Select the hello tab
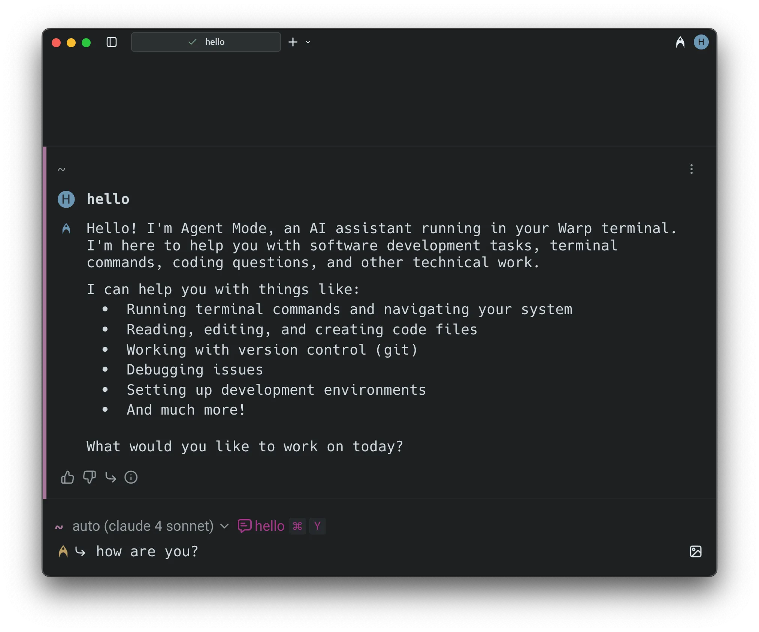 coord(206,42)
